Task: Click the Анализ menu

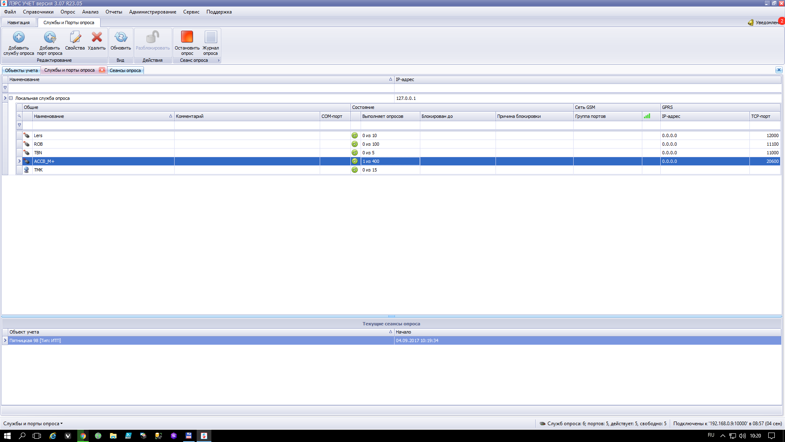Action: click(x=90, y=12)
